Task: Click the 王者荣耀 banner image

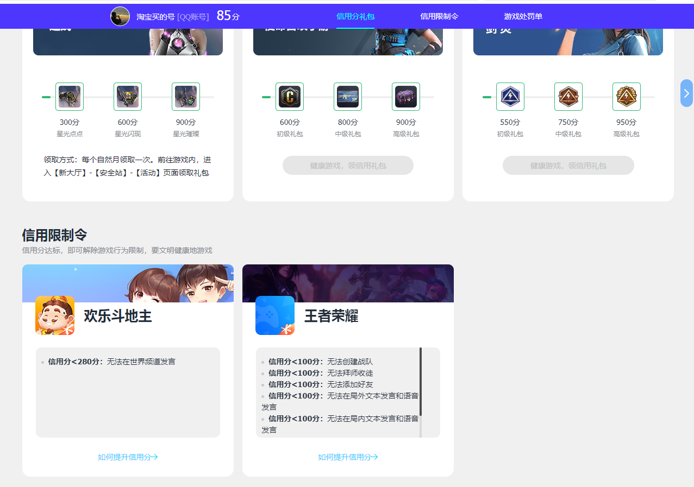Action: coord(348,283)
